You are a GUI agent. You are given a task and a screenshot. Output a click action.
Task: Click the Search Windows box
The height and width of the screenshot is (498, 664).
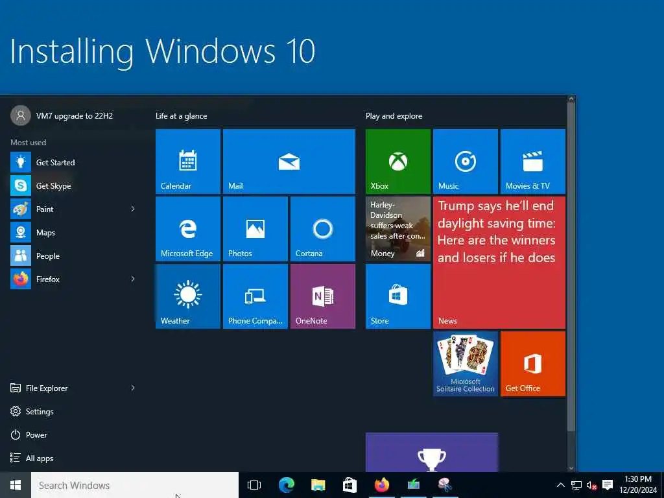135,485
